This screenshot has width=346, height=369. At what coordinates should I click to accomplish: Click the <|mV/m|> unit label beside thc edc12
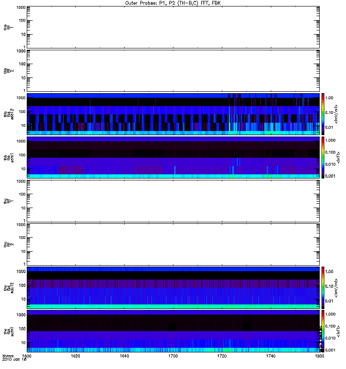tap(336, 288)
